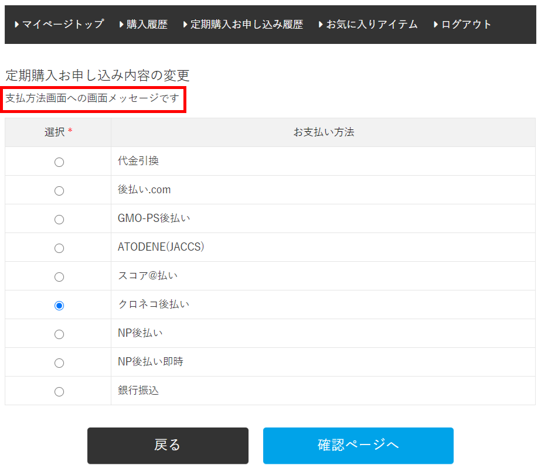Pick the ATODENE(JACCS) radio button
This screenshot has width=538, height=472.
tap(59, 248)
